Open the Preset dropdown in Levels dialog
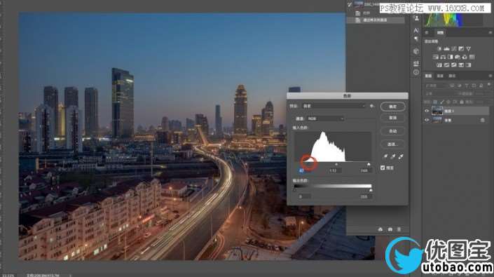494x277 pixels. pos(334,106)
